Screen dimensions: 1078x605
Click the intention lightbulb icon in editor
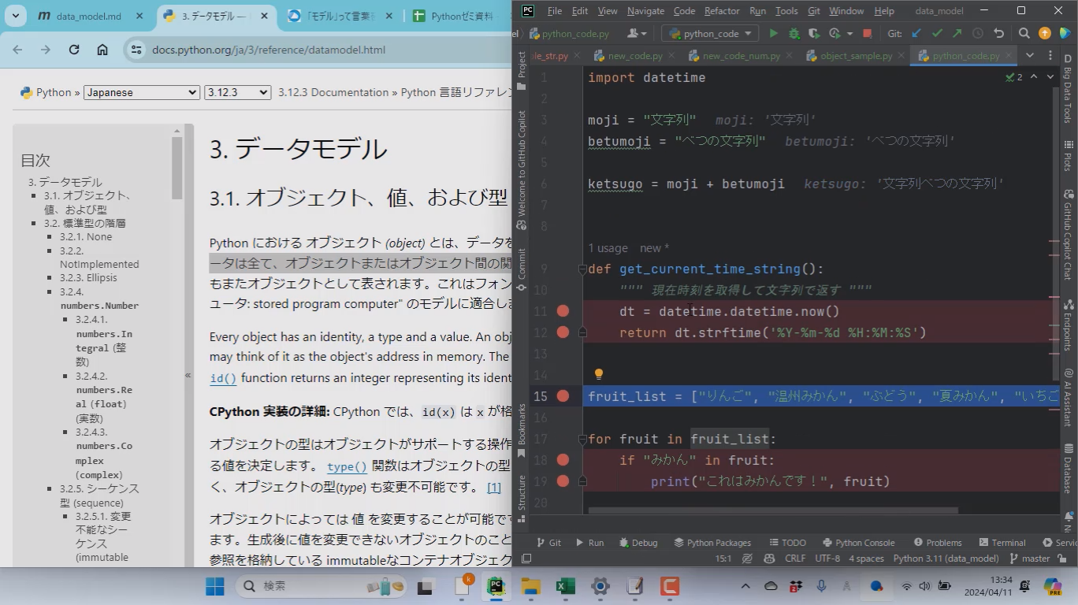pyautogui.click(x=598, y=374)
